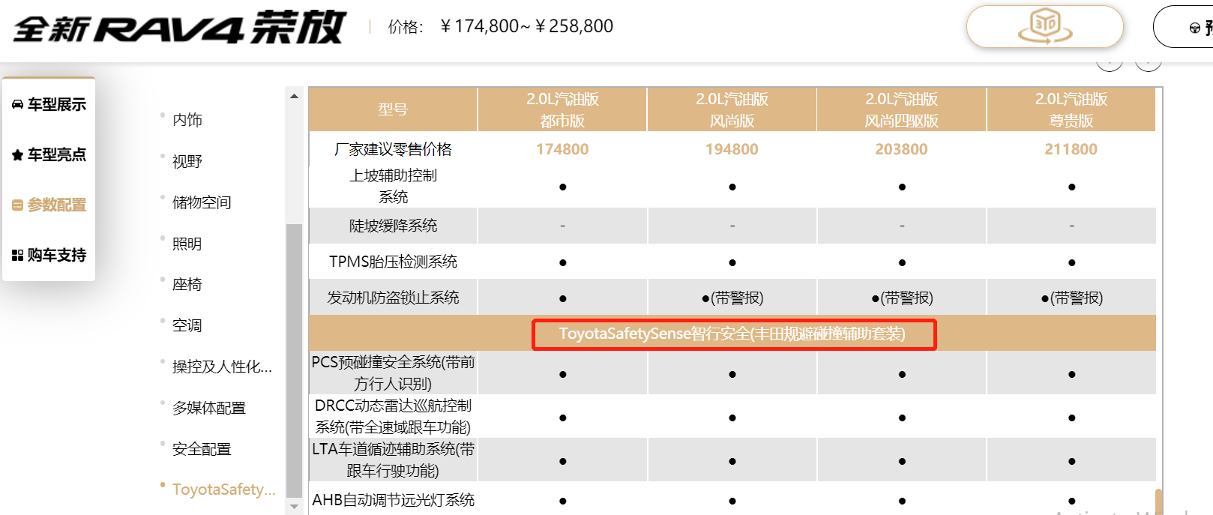Select the 2.0L汽油版 风尚四驱版 column header
The width and height of the screenshot is (1213, 515).
coord(901,109)
